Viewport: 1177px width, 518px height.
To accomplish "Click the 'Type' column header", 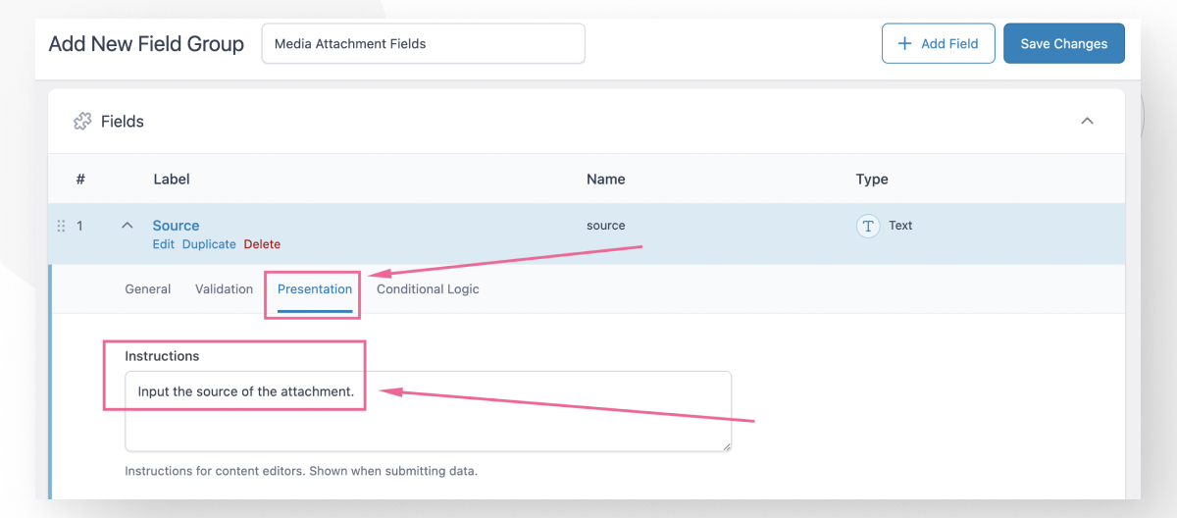I will [x=872, y=180].
